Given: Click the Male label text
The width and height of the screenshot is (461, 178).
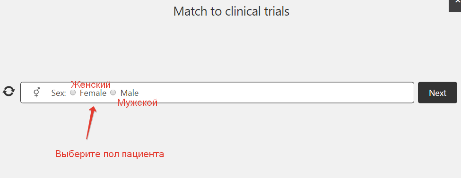Looking at the screenshot, I should (130, 93).
